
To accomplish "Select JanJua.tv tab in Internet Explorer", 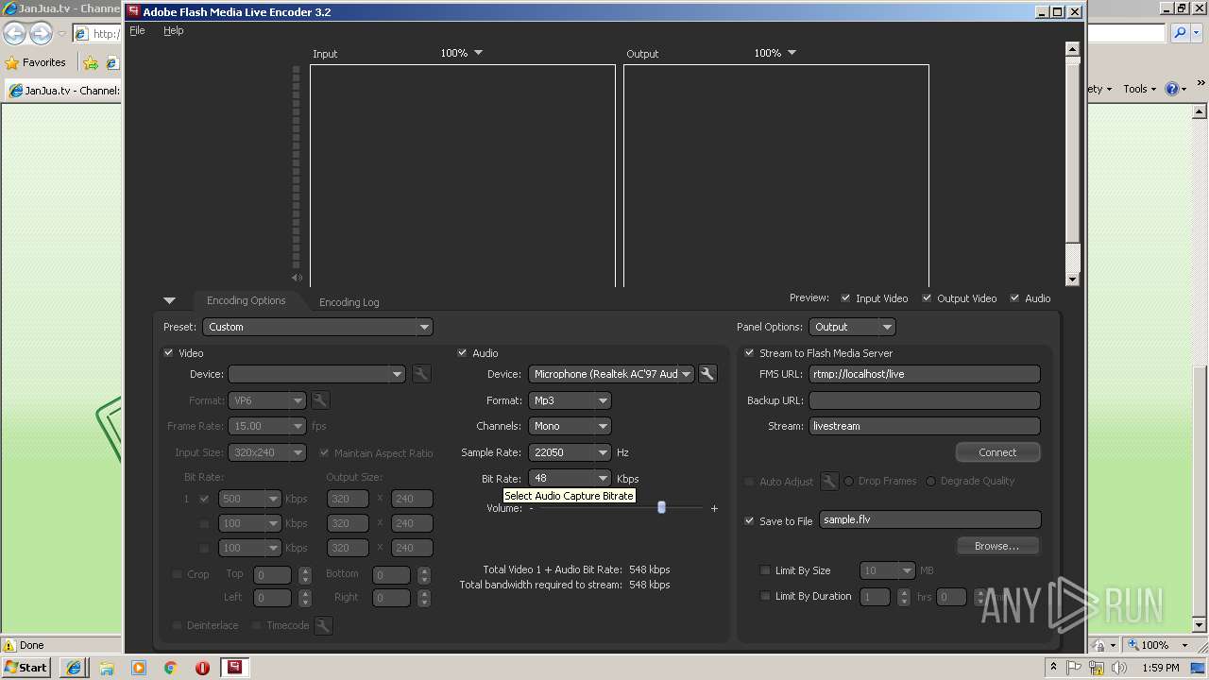I will (64, 91).
